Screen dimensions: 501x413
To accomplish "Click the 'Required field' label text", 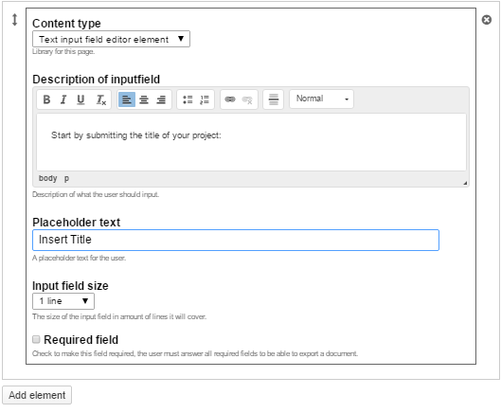I will point(81,339).
